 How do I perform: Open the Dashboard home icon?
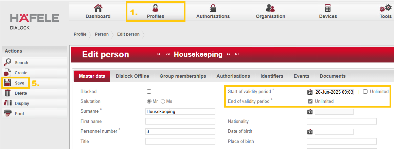point(98,8)
